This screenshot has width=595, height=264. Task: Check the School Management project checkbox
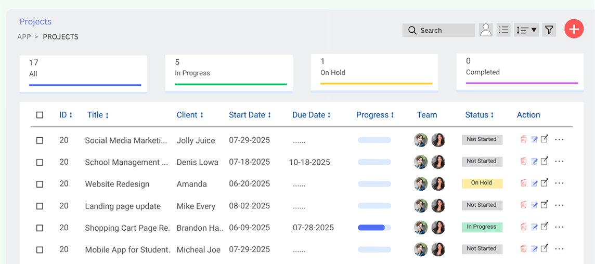click(x=40, y=162)
